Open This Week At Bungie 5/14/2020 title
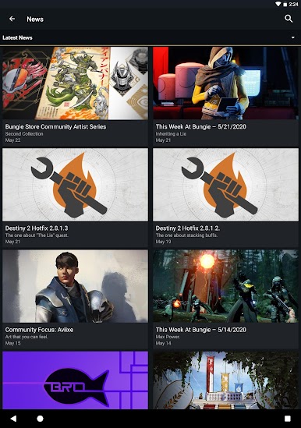This screenshot has height=428, width=301. point(201,330)
